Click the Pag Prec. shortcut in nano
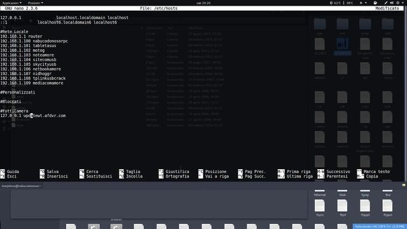This screenshot has height=229, width=407. [x=252, y=172]
